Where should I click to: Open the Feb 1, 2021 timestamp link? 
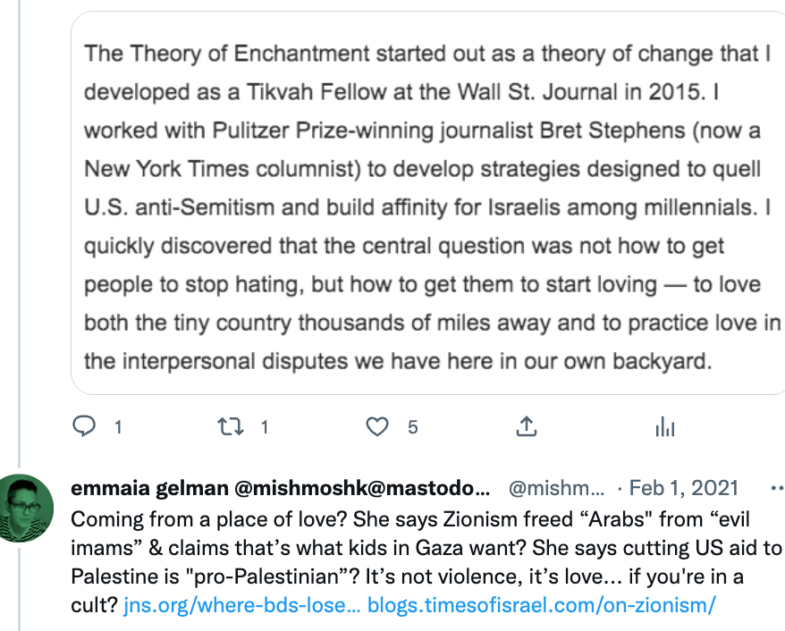684,488
